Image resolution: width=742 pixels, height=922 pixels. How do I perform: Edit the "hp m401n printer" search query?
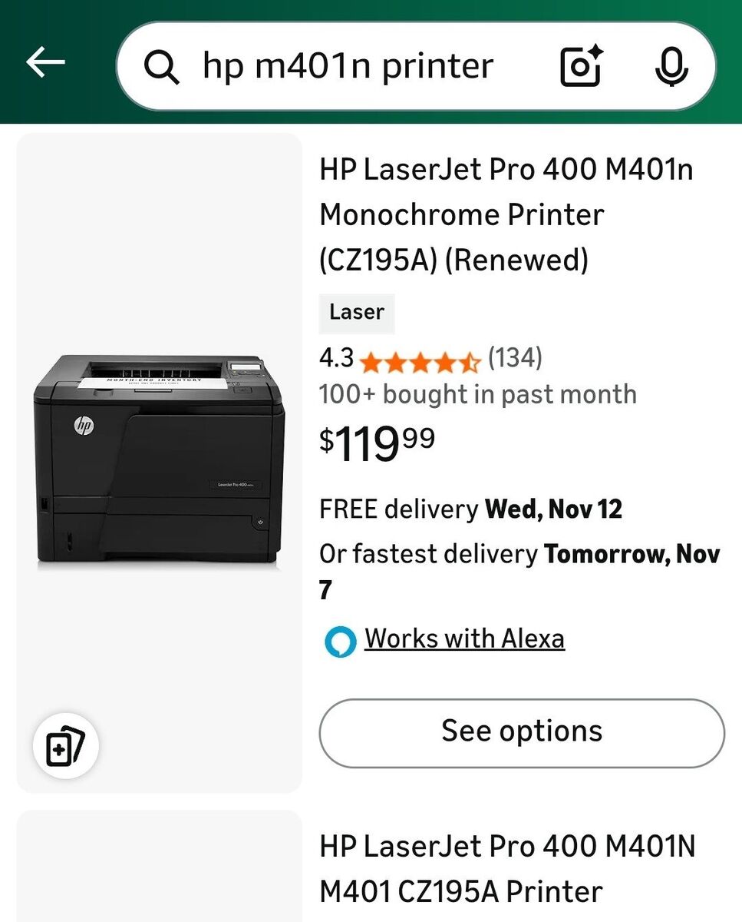pyautogui.click(x=348, y=67)
